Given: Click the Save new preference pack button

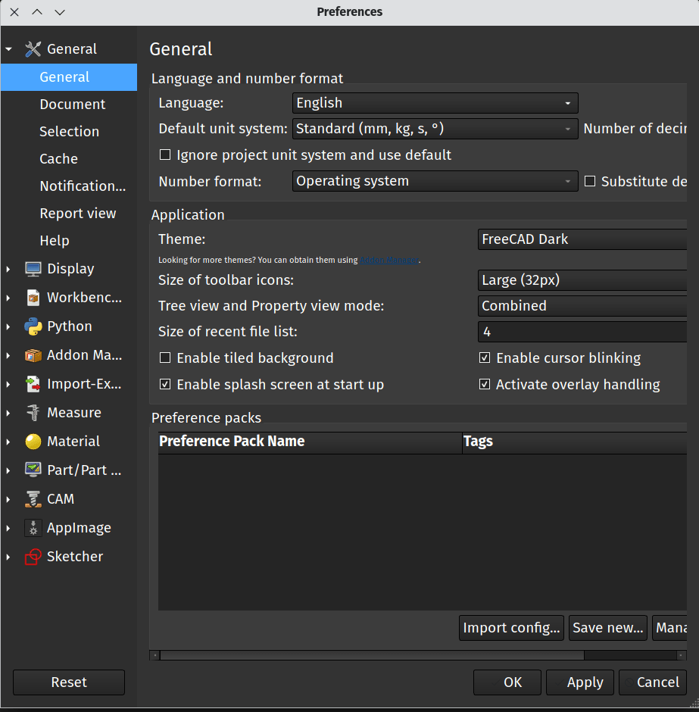Looking at the screenshot, I should [607, 627].
